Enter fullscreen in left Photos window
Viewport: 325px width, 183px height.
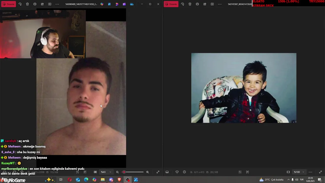158,172
